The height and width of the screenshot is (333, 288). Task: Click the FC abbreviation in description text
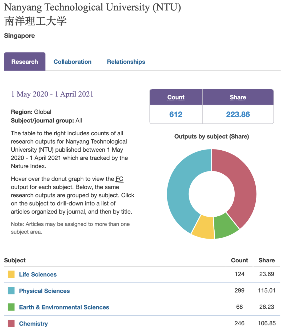[119, 179]
